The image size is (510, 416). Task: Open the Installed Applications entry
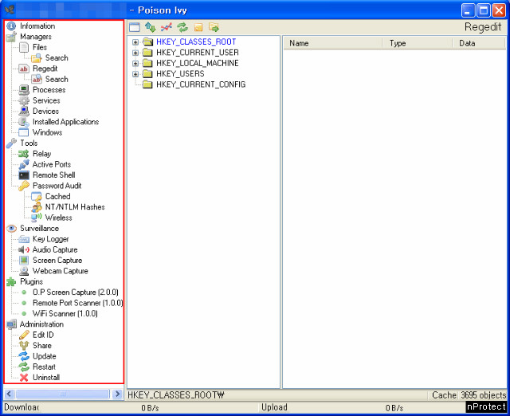(x=65, y=122)
